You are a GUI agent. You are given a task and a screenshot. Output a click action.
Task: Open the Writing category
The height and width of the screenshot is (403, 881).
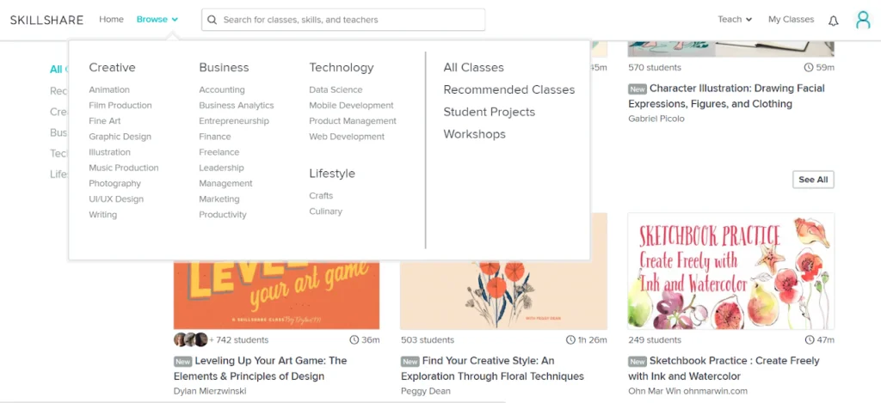[x=103, y=215]
